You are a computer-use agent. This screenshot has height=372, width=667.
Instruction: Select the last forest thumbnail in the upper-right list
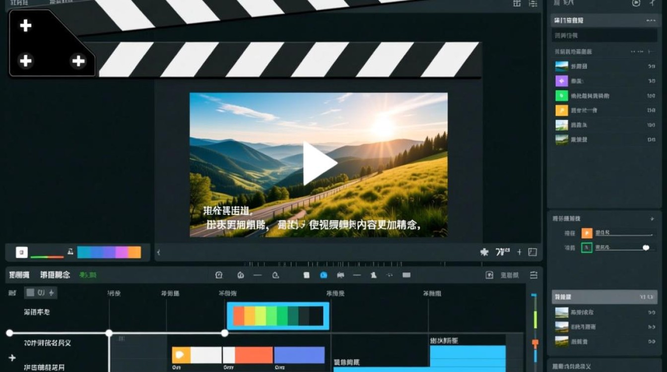[561, 140]
